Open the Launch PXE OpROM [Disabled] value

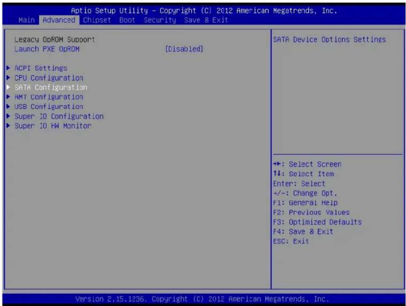tap(184, 49)
